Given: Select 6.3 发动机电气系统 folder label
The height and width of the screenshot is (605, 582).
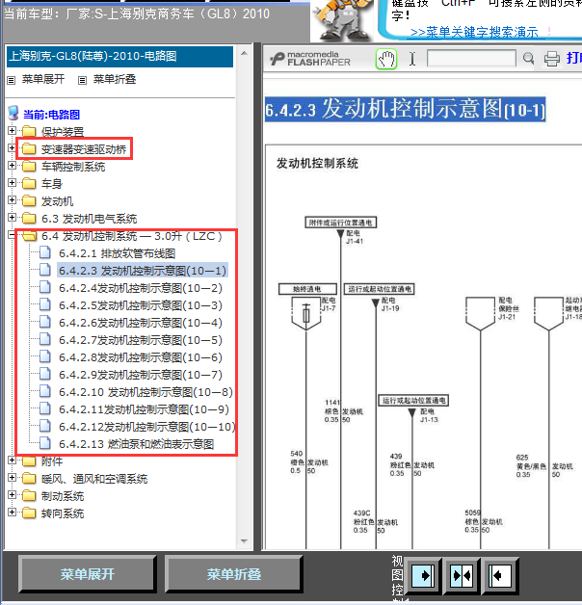Looking at the screenshot, I should pyautogui.click(x=90, y=219).
